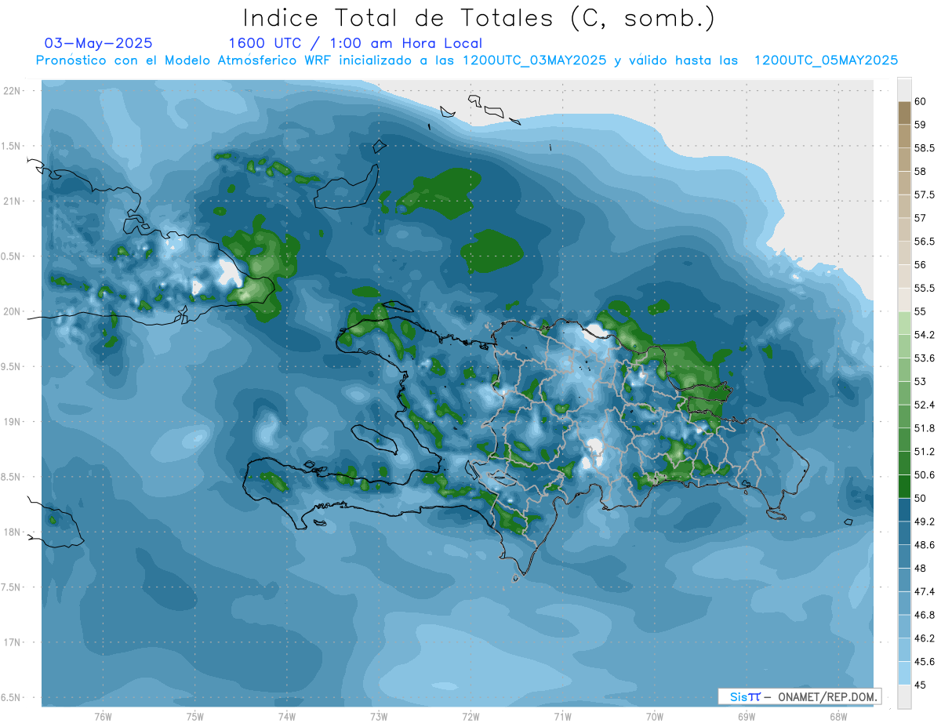This screenshot has height=727, width=941.
Task: Pick the light blue swatch between 45 and 45.6
Action: pyautogui.click(x=904, y=673)
